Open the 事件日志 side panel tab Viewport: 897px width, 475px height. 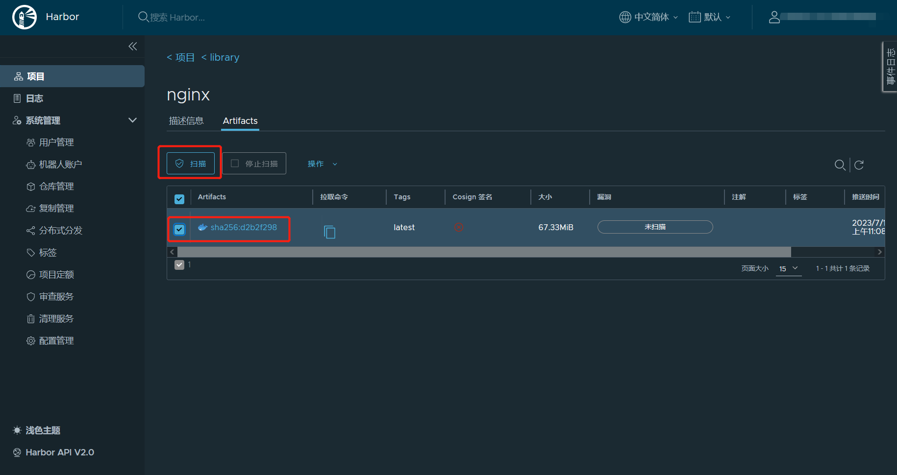[x=890, y=67]
